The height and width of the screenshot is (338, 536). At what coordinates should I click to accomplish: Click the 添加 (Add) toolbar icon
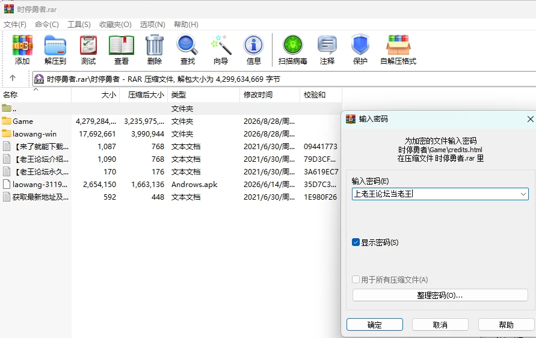tap(22, 45)
